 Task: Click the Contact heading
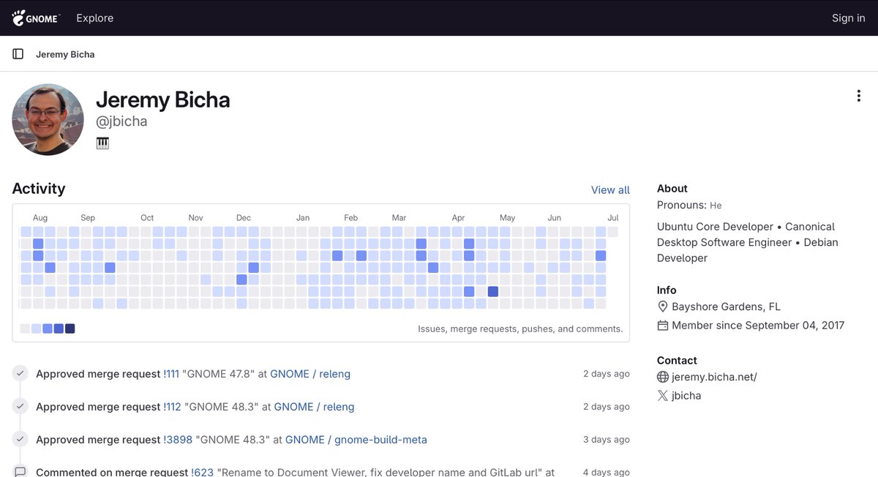(677, 361)
